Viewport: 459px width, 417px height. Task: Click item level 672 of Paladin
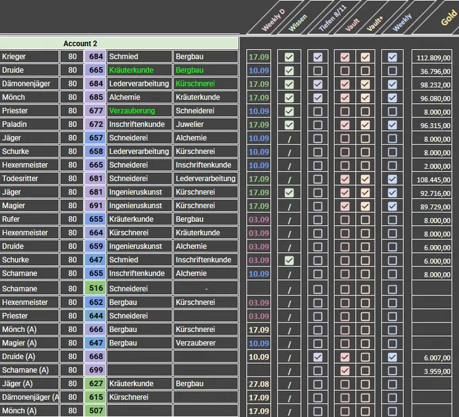coord(95,124)
